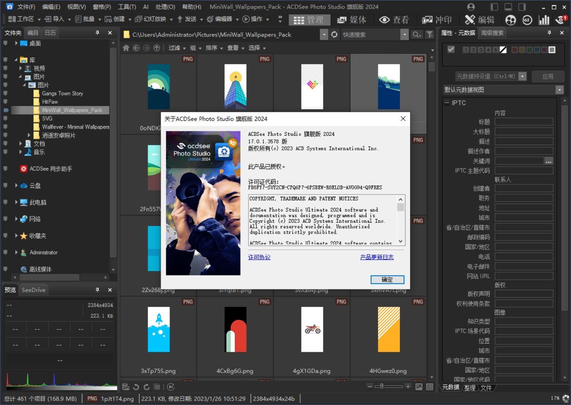This screenshot has width=571, height=405.
Task: Switch to thumbnail view mode icon
Action: click(x=419, y=387)
